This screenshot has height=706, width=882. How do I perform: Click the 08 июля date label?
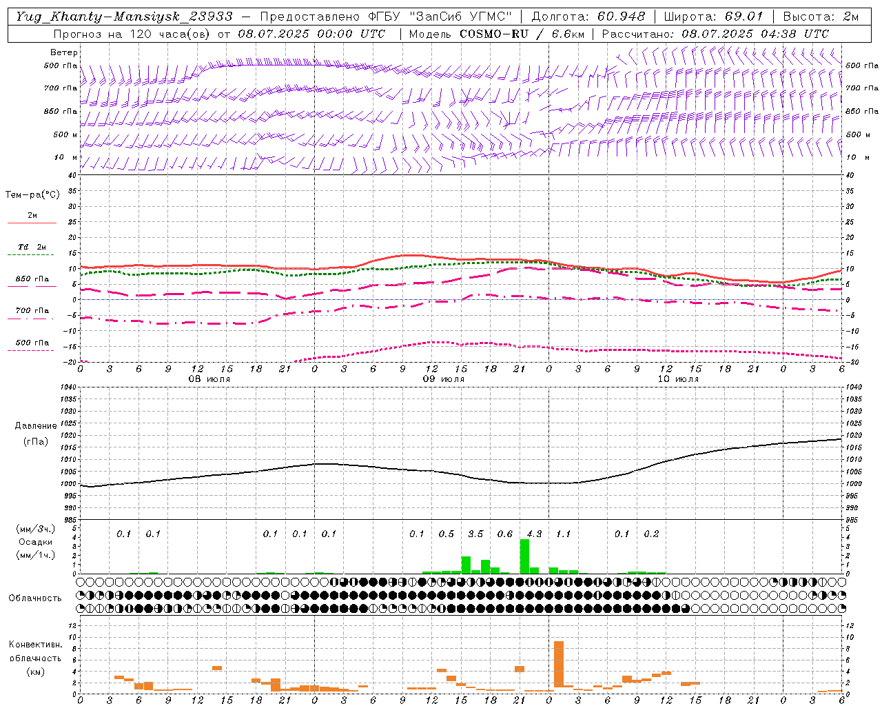(209, 379)
